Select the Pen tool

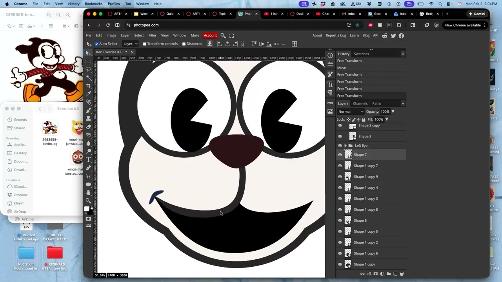89,168
